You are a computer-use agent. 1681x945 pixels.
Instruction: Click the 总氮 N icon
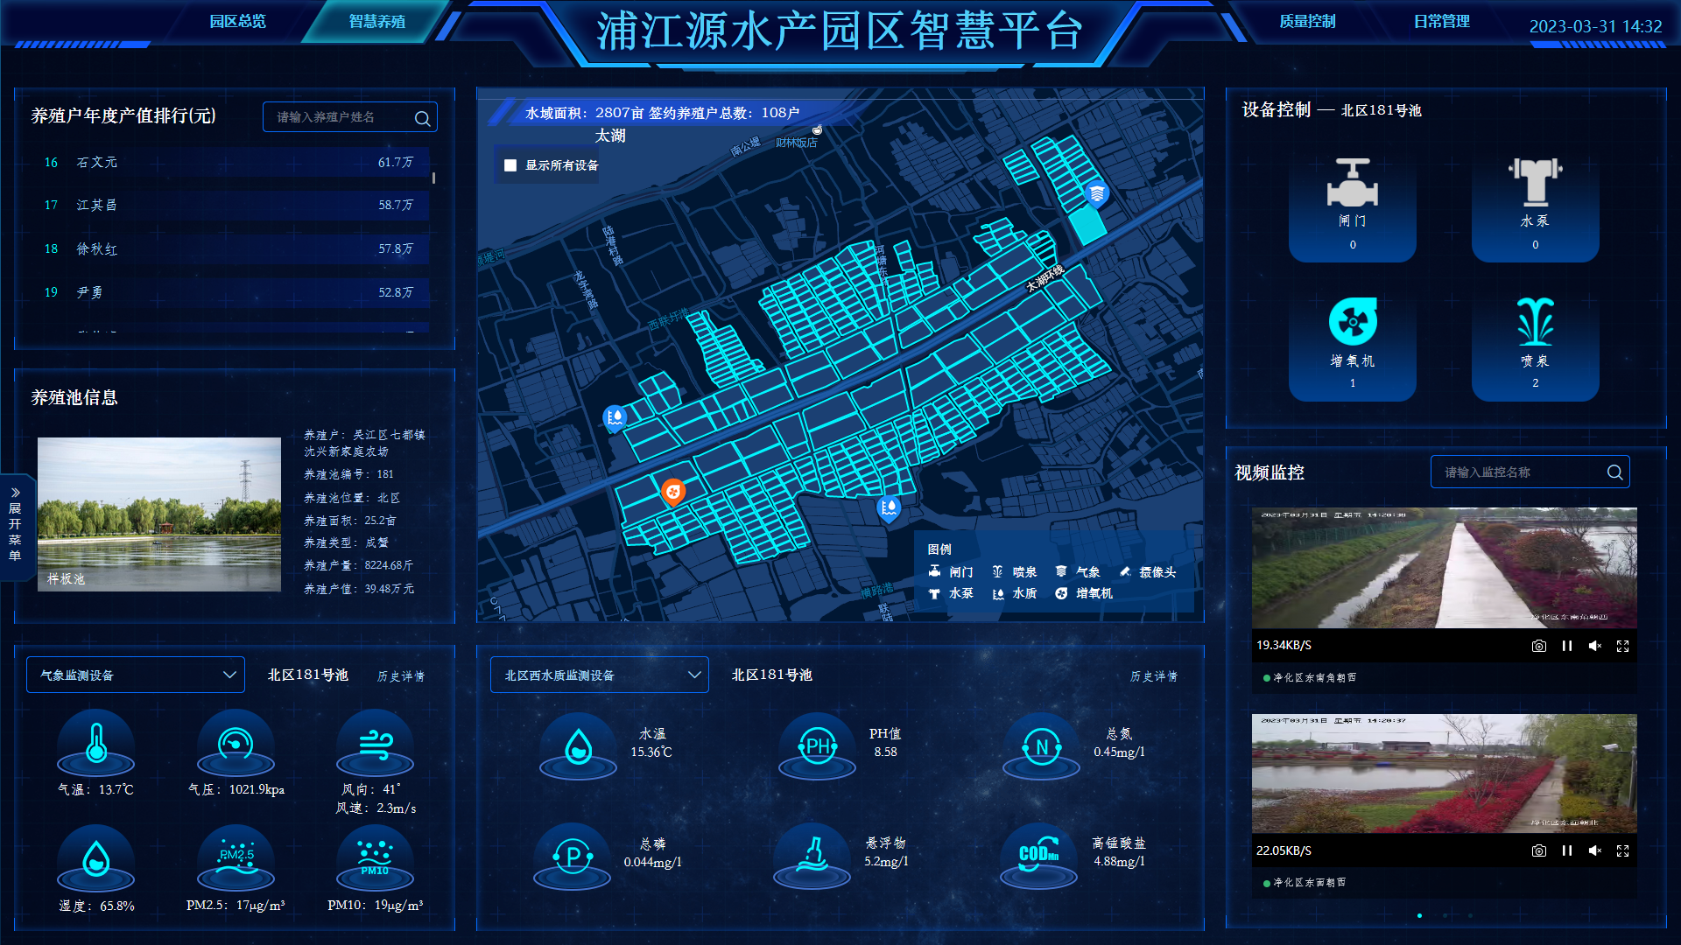(x=1041, y=746)
